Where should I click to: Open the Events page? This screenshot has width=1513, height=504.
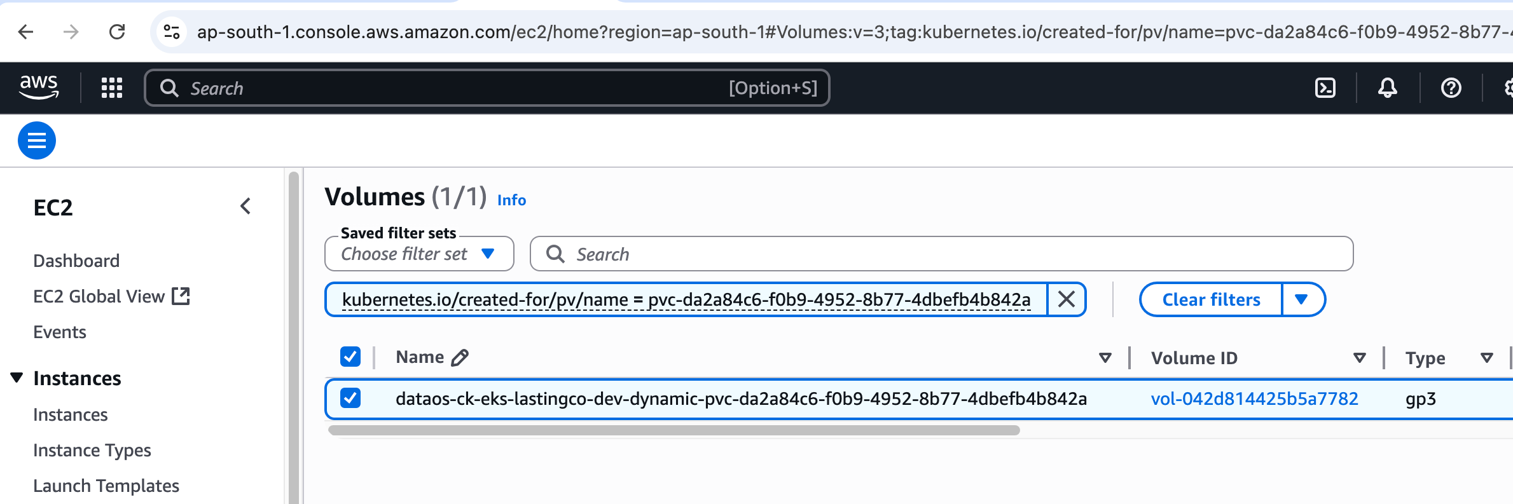[x=60, y=332]
